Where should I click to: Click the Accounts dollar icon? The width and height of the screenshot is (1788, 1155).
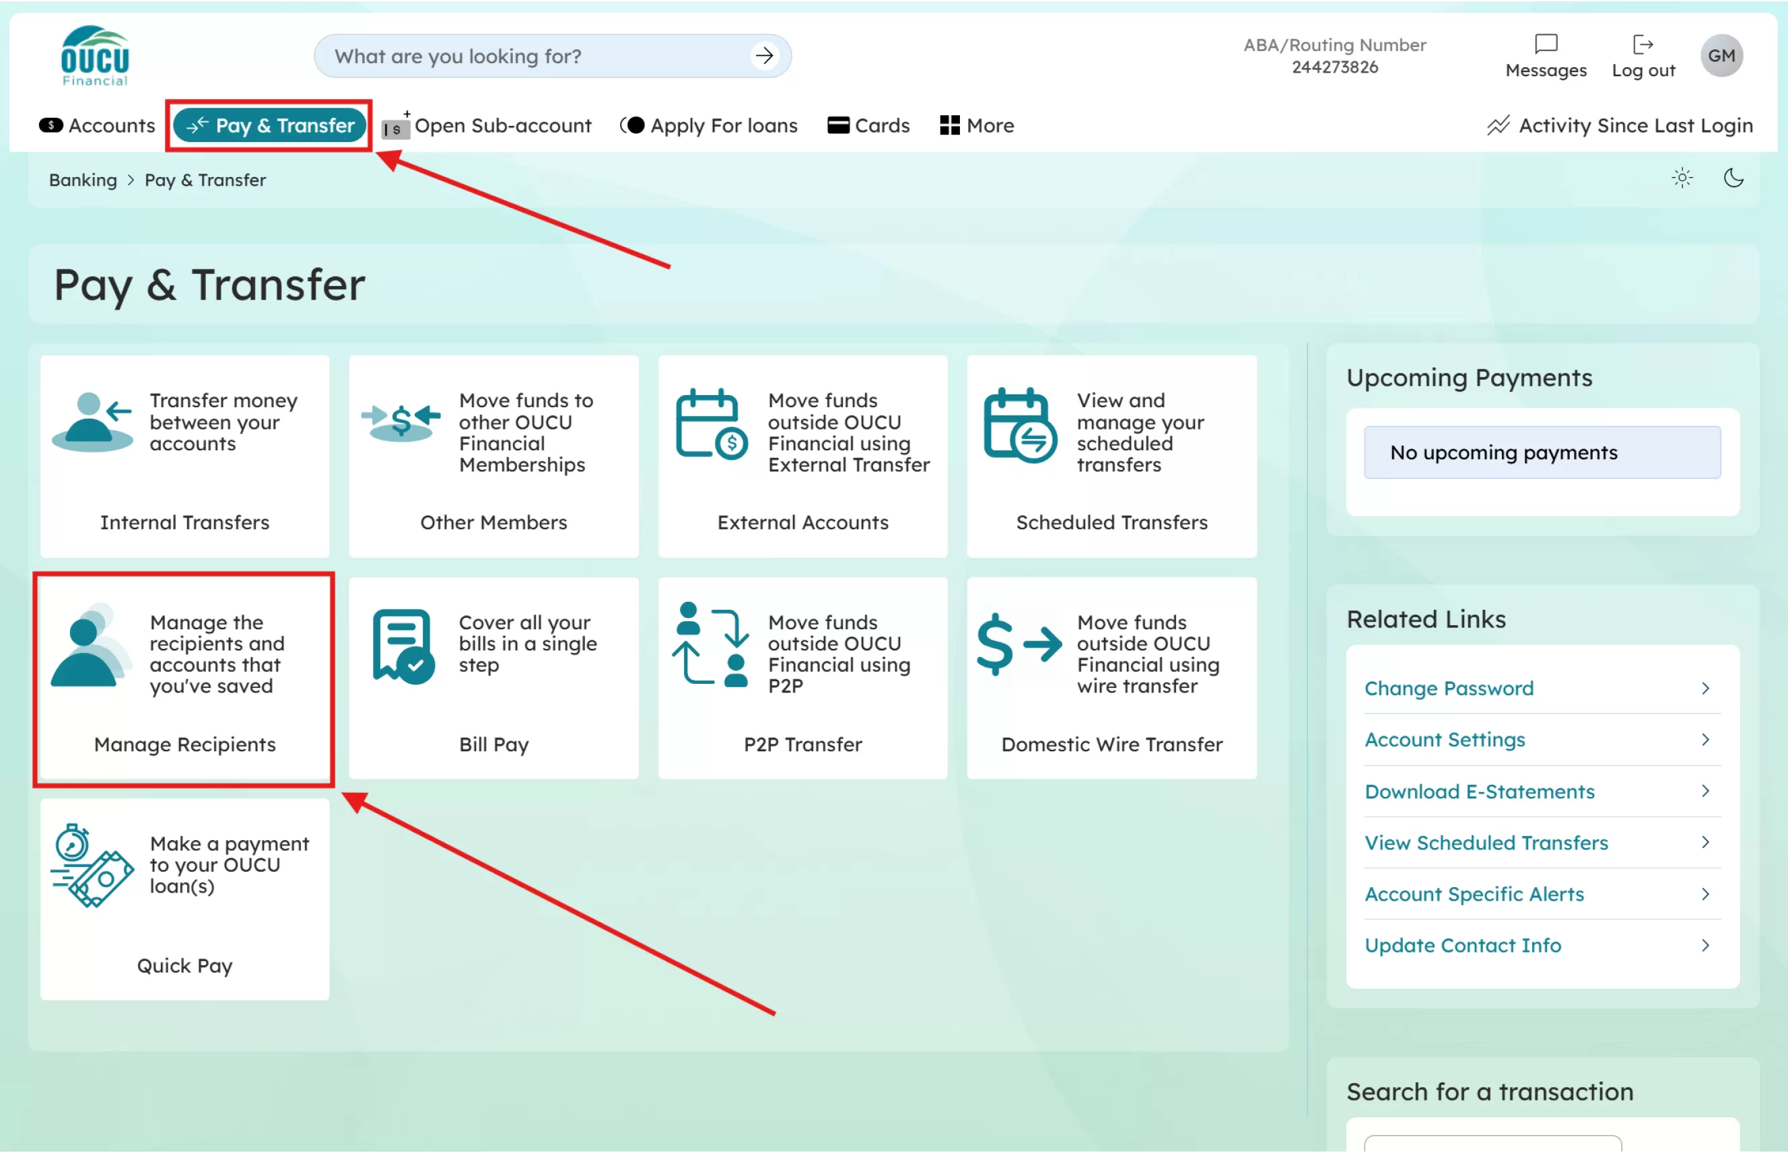(50, 125)
